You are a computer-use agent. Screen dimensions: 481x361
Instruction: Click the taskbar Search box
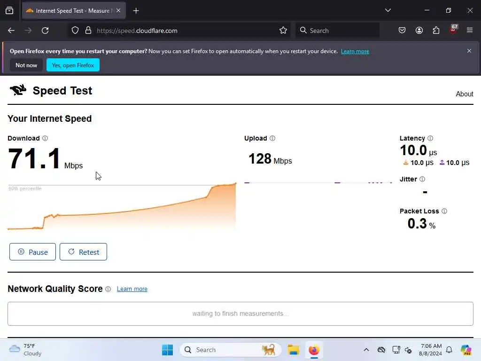point(231,350)
